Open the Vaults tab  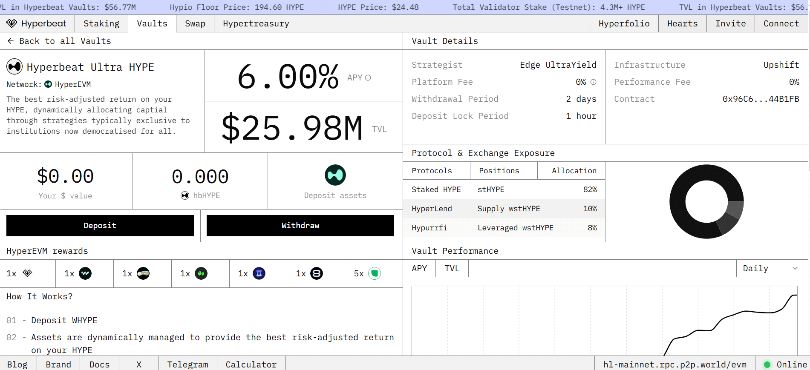point(152,23)
